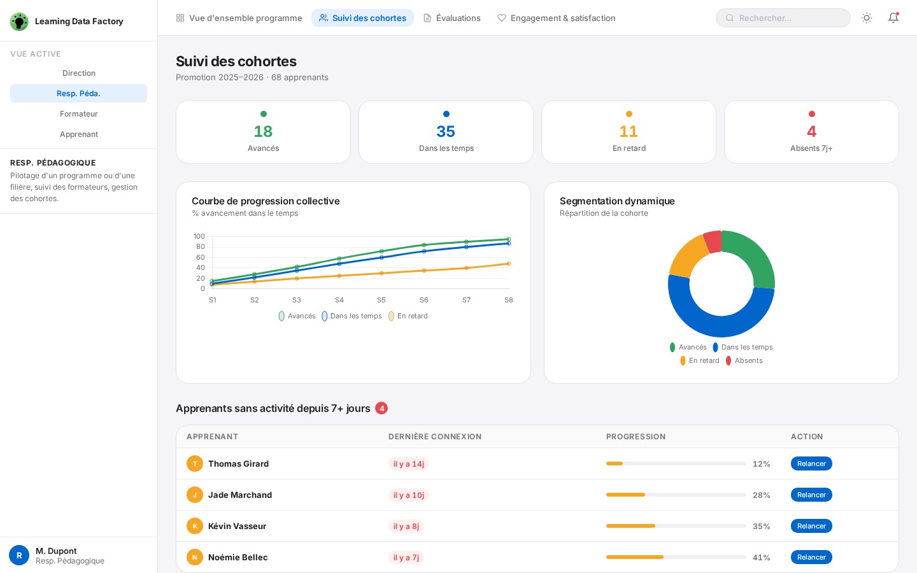Toggle Absents in the donut chart legend

click(744, 360)
